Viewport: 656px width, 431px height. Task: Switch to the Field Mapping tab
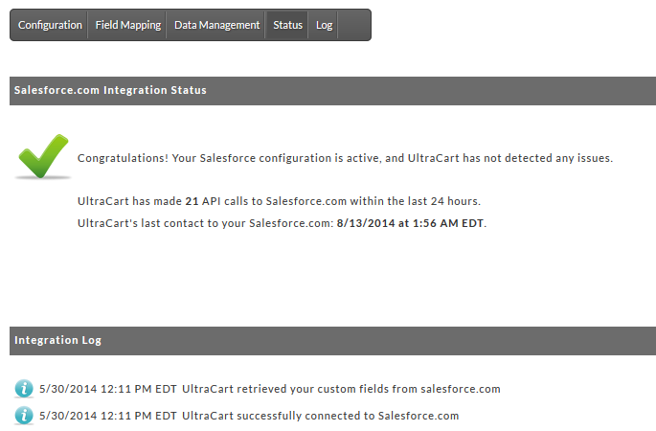pyautogui.click(x=127, y=25)
